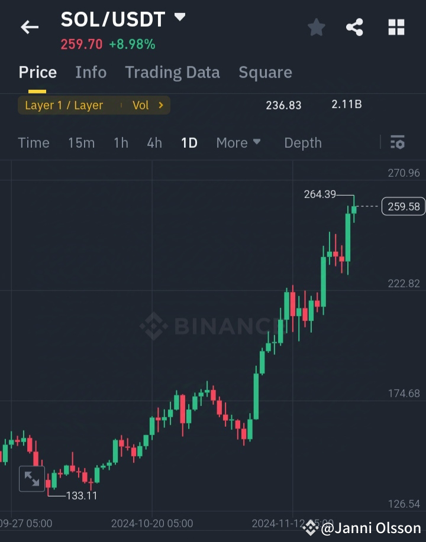Click the back arrow to exit chart

pyautogui.click(x=29, y=27)
